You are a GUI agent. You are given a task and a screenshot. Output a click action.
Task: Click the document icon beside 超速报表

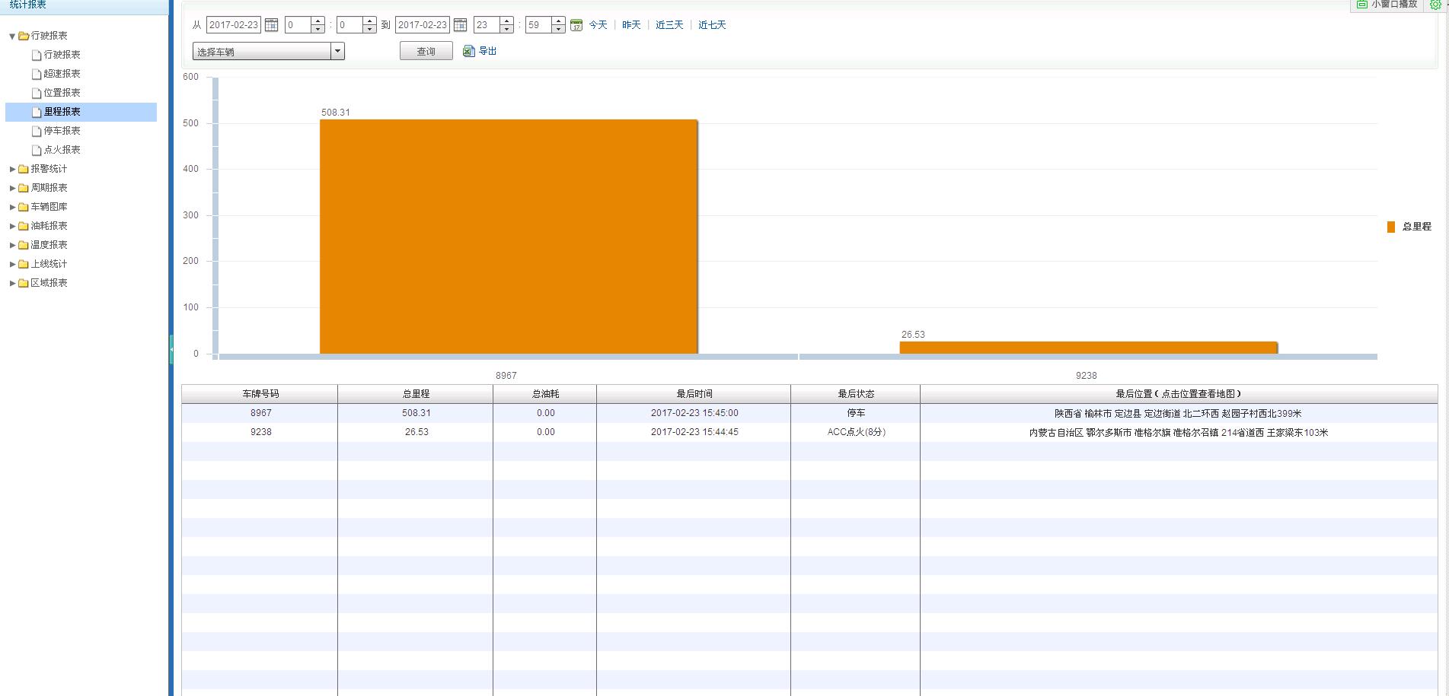pos(36,74)
